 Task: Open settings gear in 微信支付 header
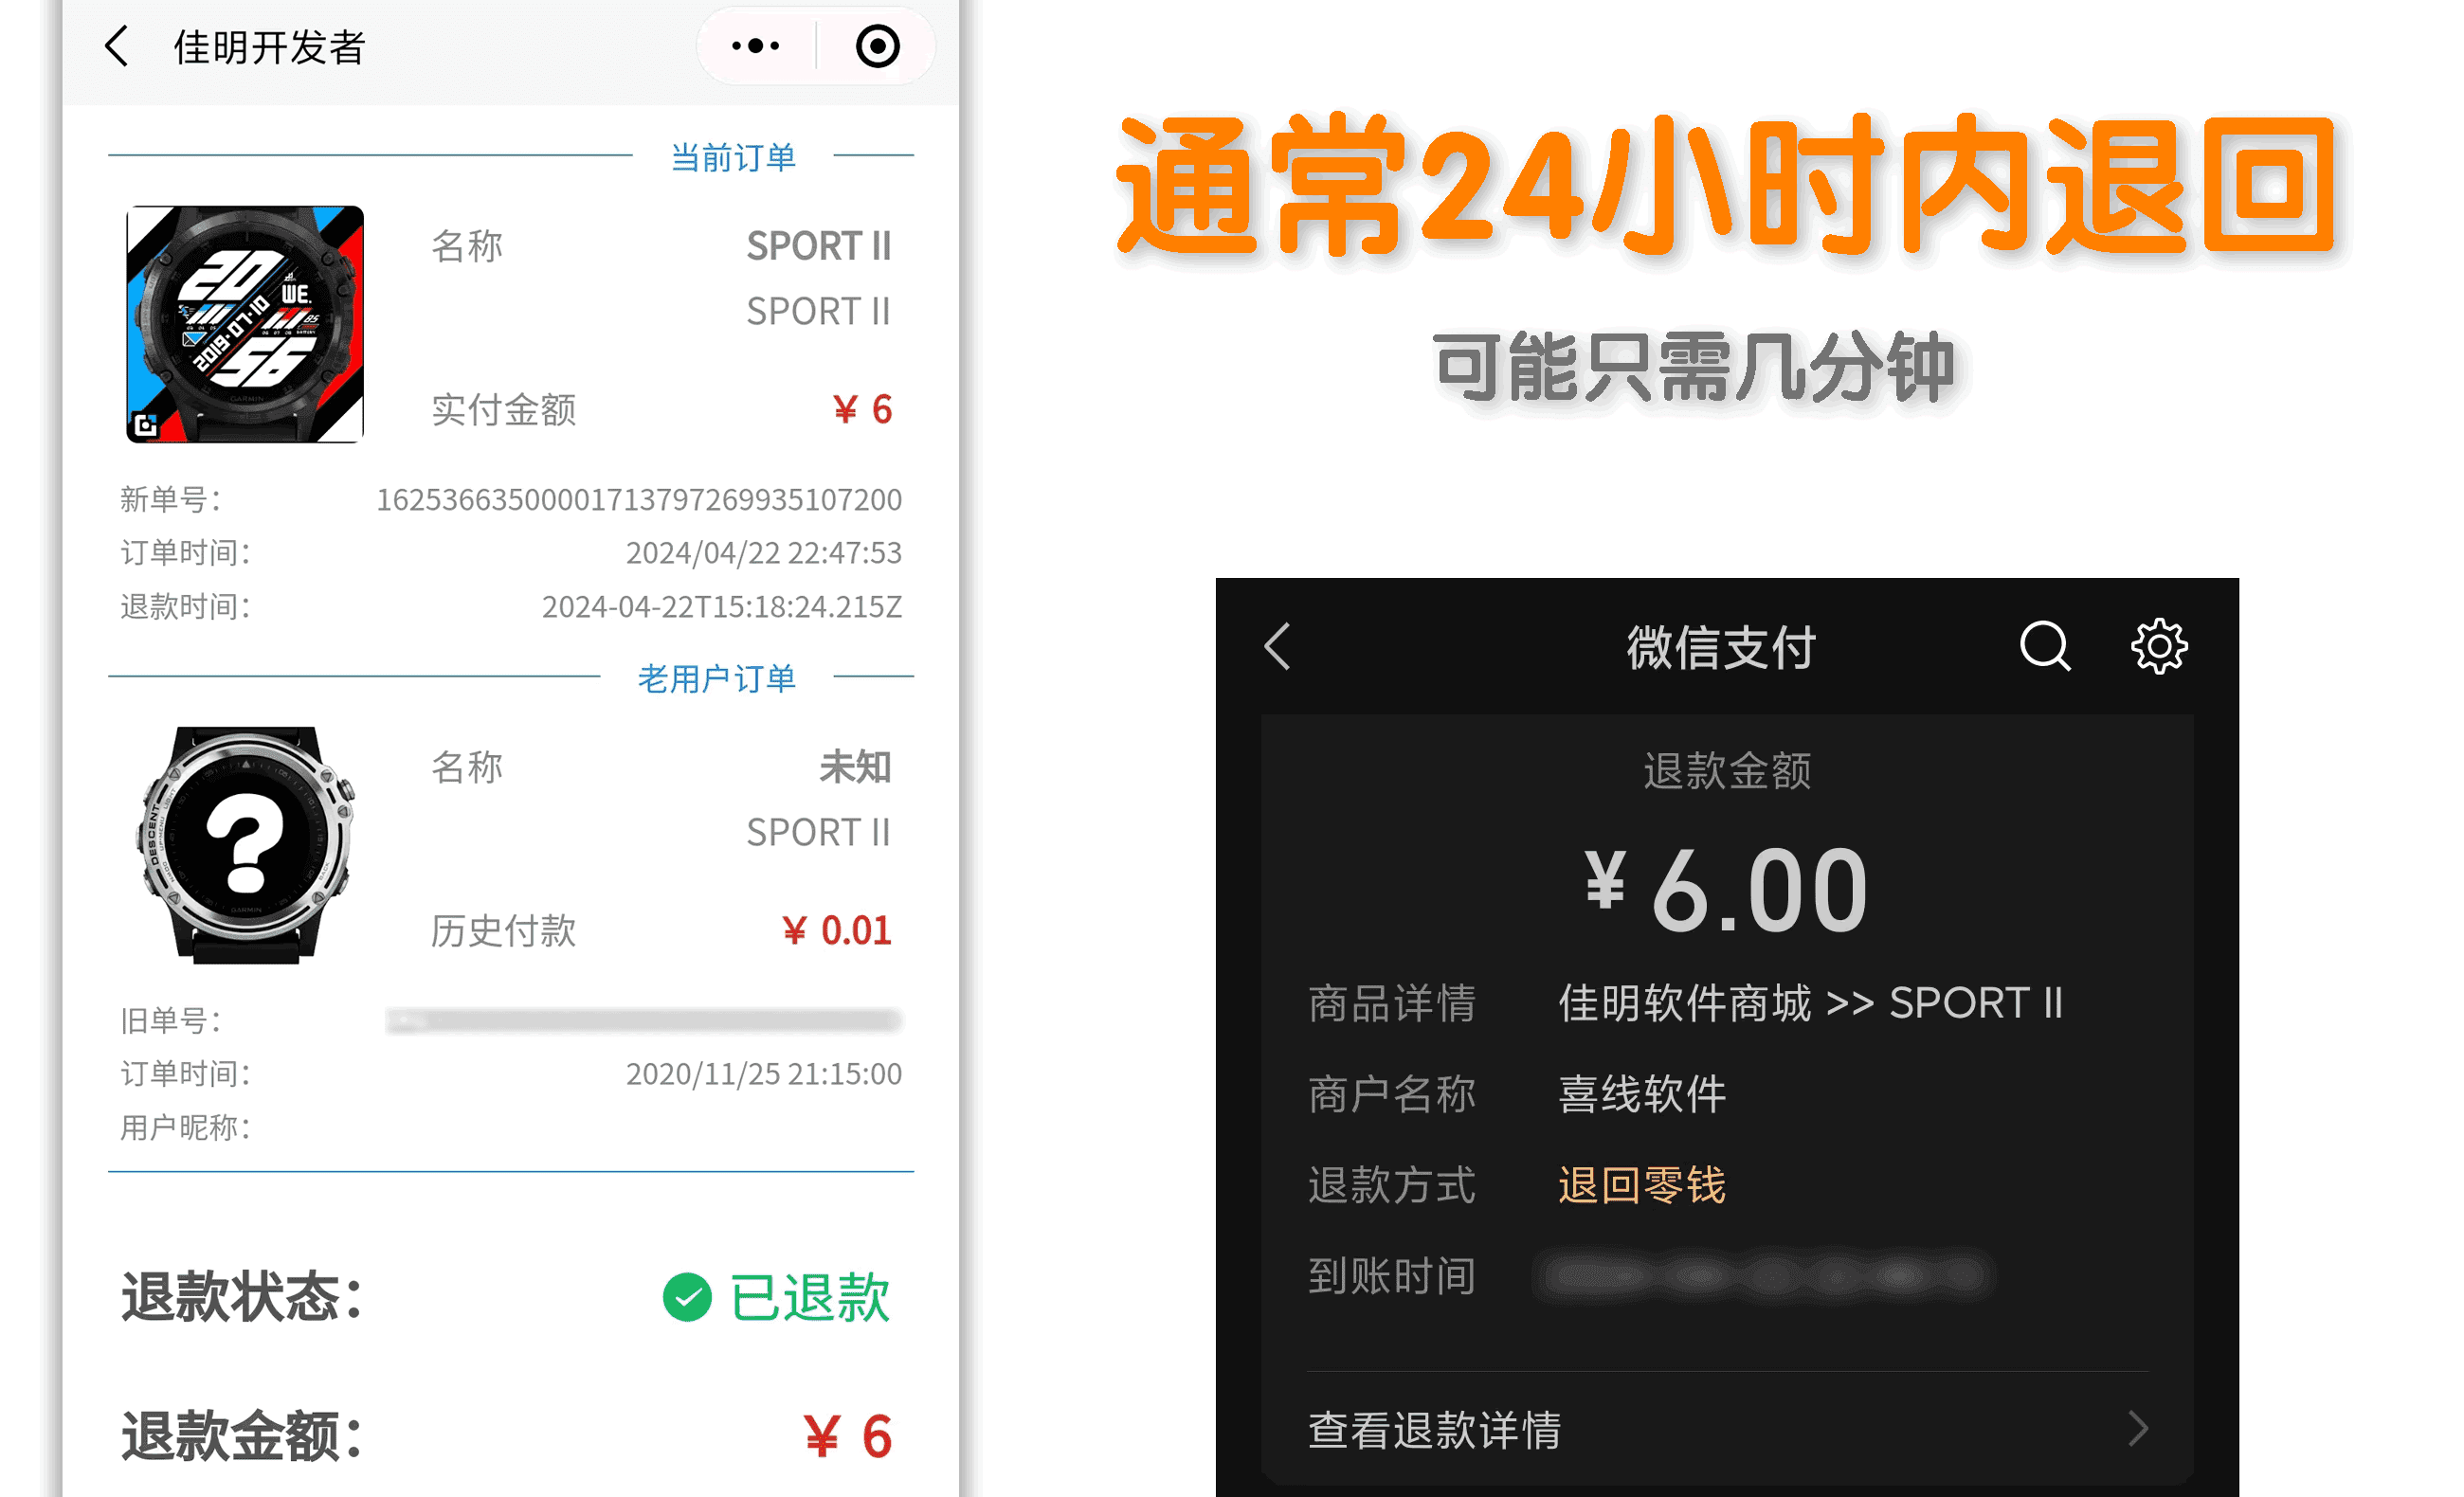(2159, 646)
